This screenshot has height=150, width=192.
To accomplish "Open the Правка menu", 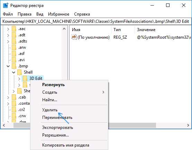I will point(25,14).
